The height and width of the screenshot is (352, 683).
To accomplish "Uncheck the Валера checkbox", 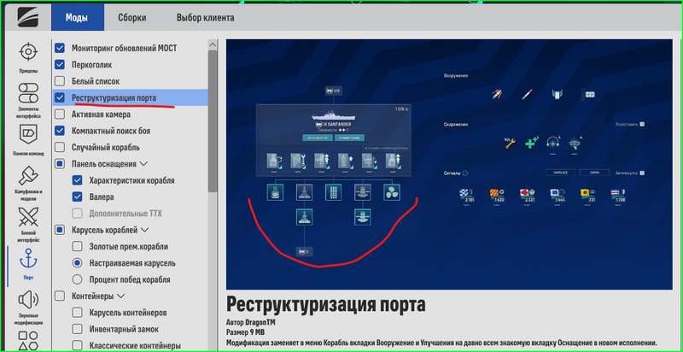I will click(x=77, y=197).
